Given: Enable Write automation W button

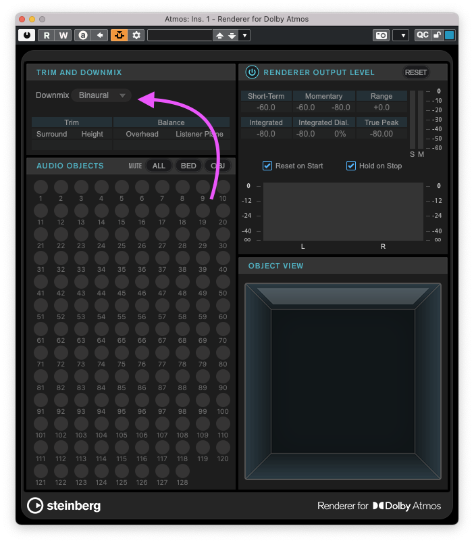Looking at the screenshot, I should (63, 35).
